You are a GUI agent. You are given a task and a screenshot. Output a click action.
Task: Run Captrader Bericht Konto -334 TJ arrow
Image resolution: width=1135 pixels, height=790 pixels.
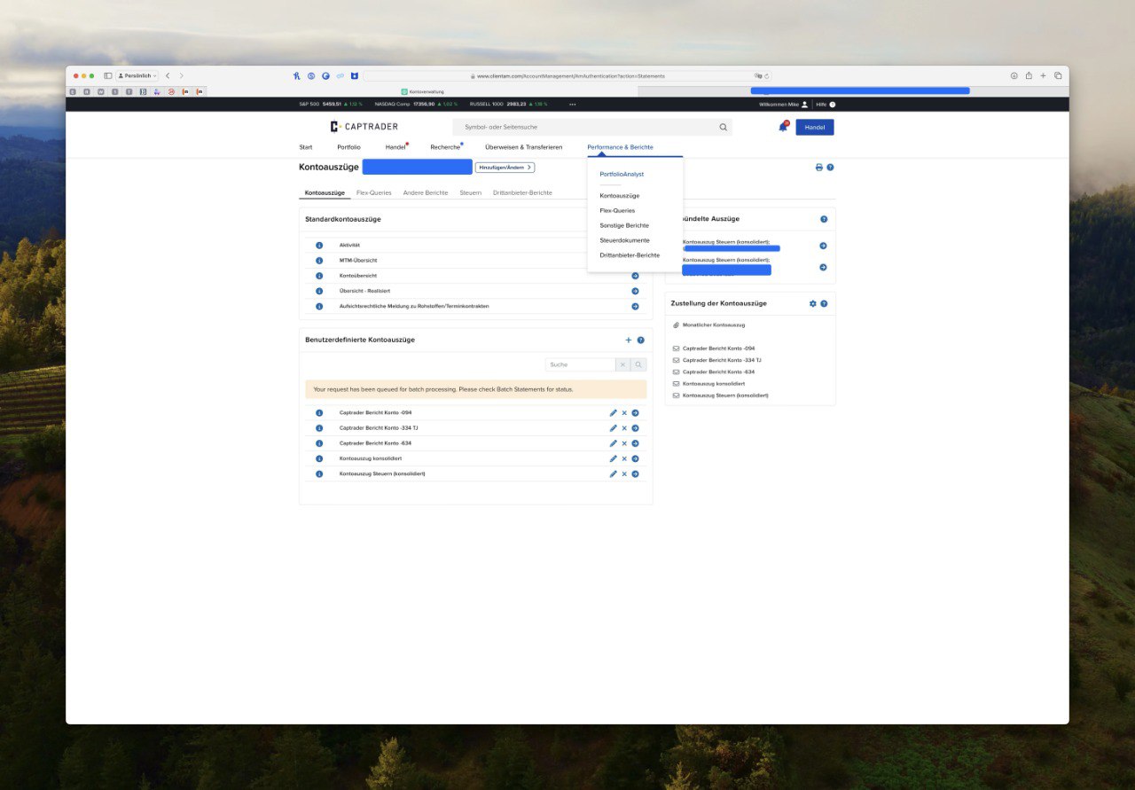[635, 428]
